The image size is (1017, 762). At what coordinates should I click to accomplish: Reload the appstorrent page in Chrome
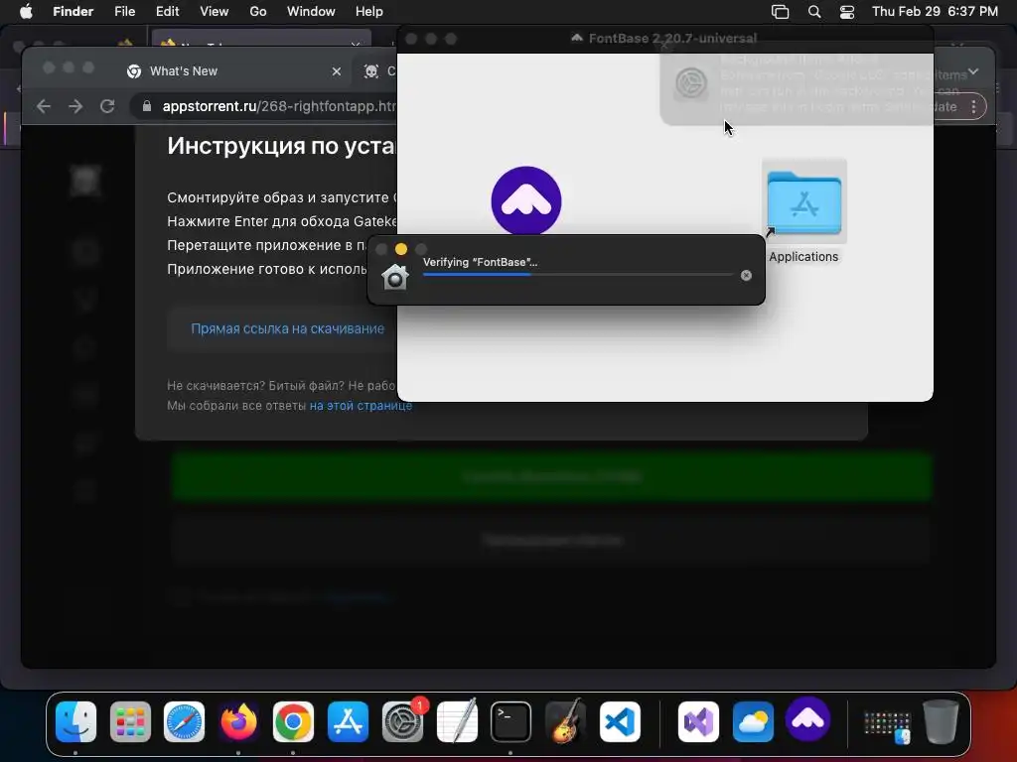107,106
